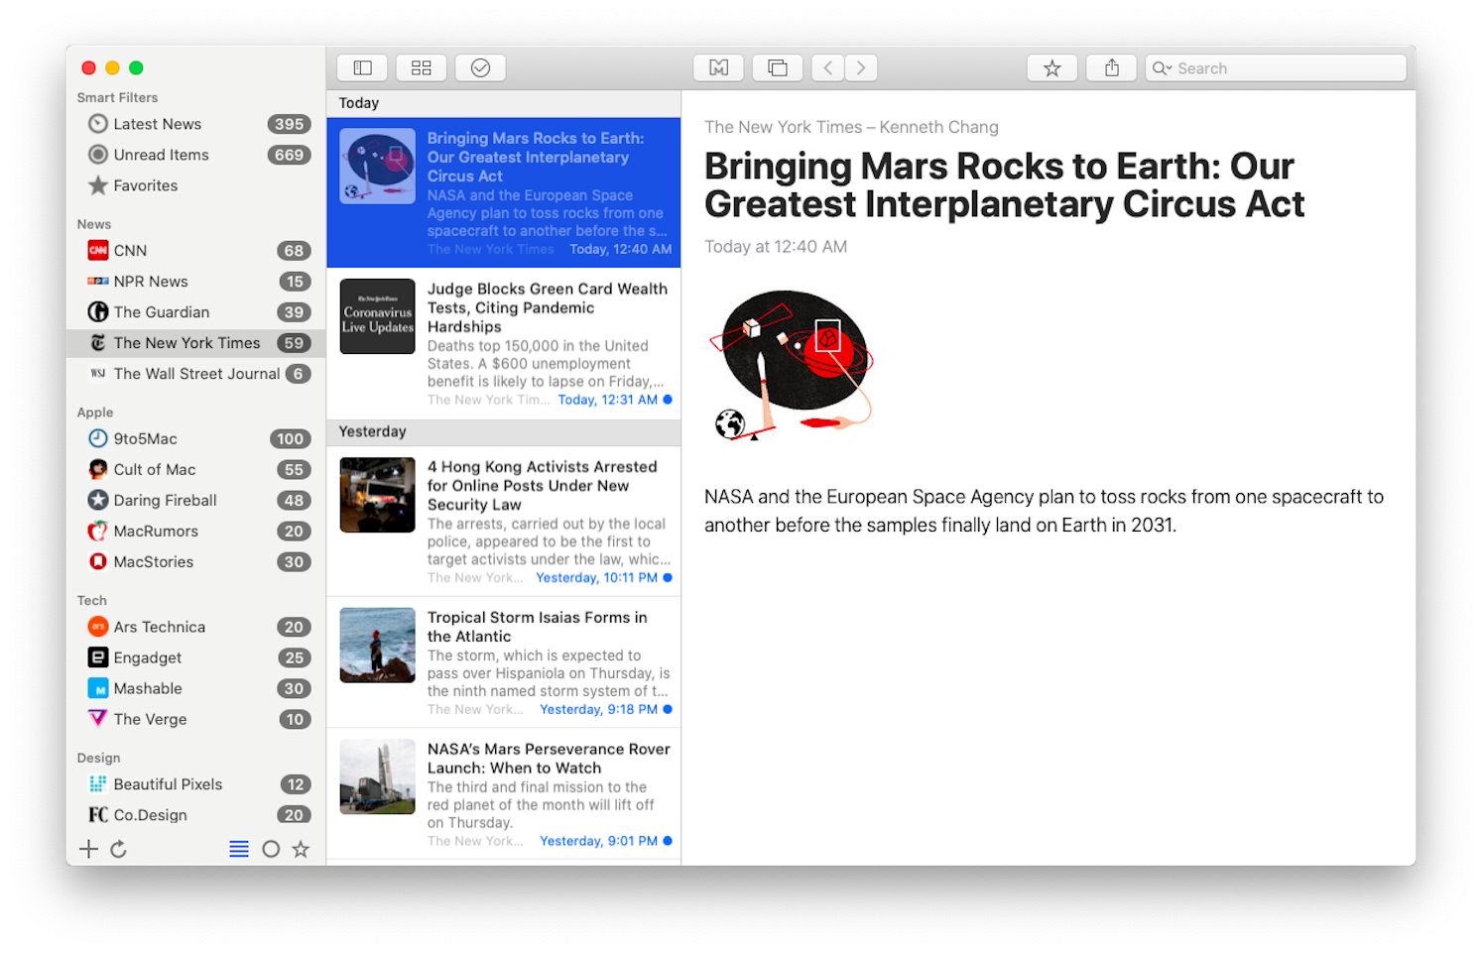Go to the next article
The height and width of the screenshot is (953, 1482).
[x=860, y=67]
